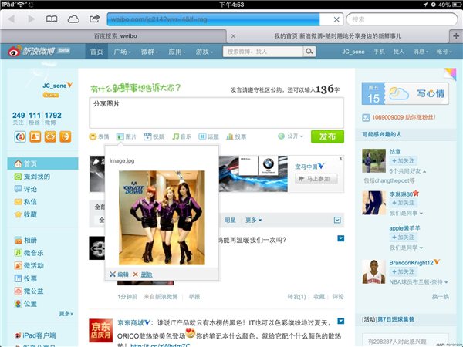Open 评论 in sidebar
Screen dimensions: 463x347
(25, 189)
